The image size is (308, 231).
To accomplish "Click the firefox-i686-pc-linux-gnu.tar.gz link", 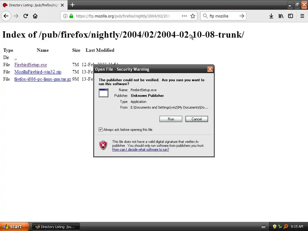I will pos(43,79).
